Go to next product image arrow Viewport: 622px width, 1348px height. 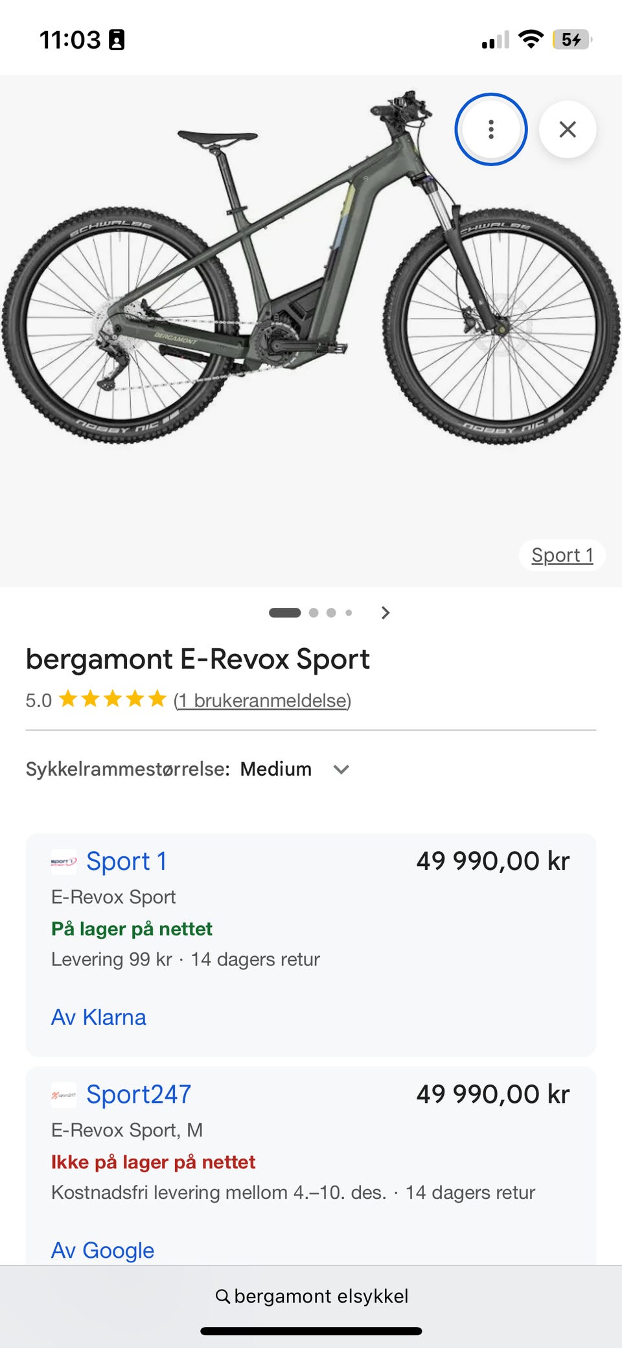pyautogui.click(x=386, y=612)
